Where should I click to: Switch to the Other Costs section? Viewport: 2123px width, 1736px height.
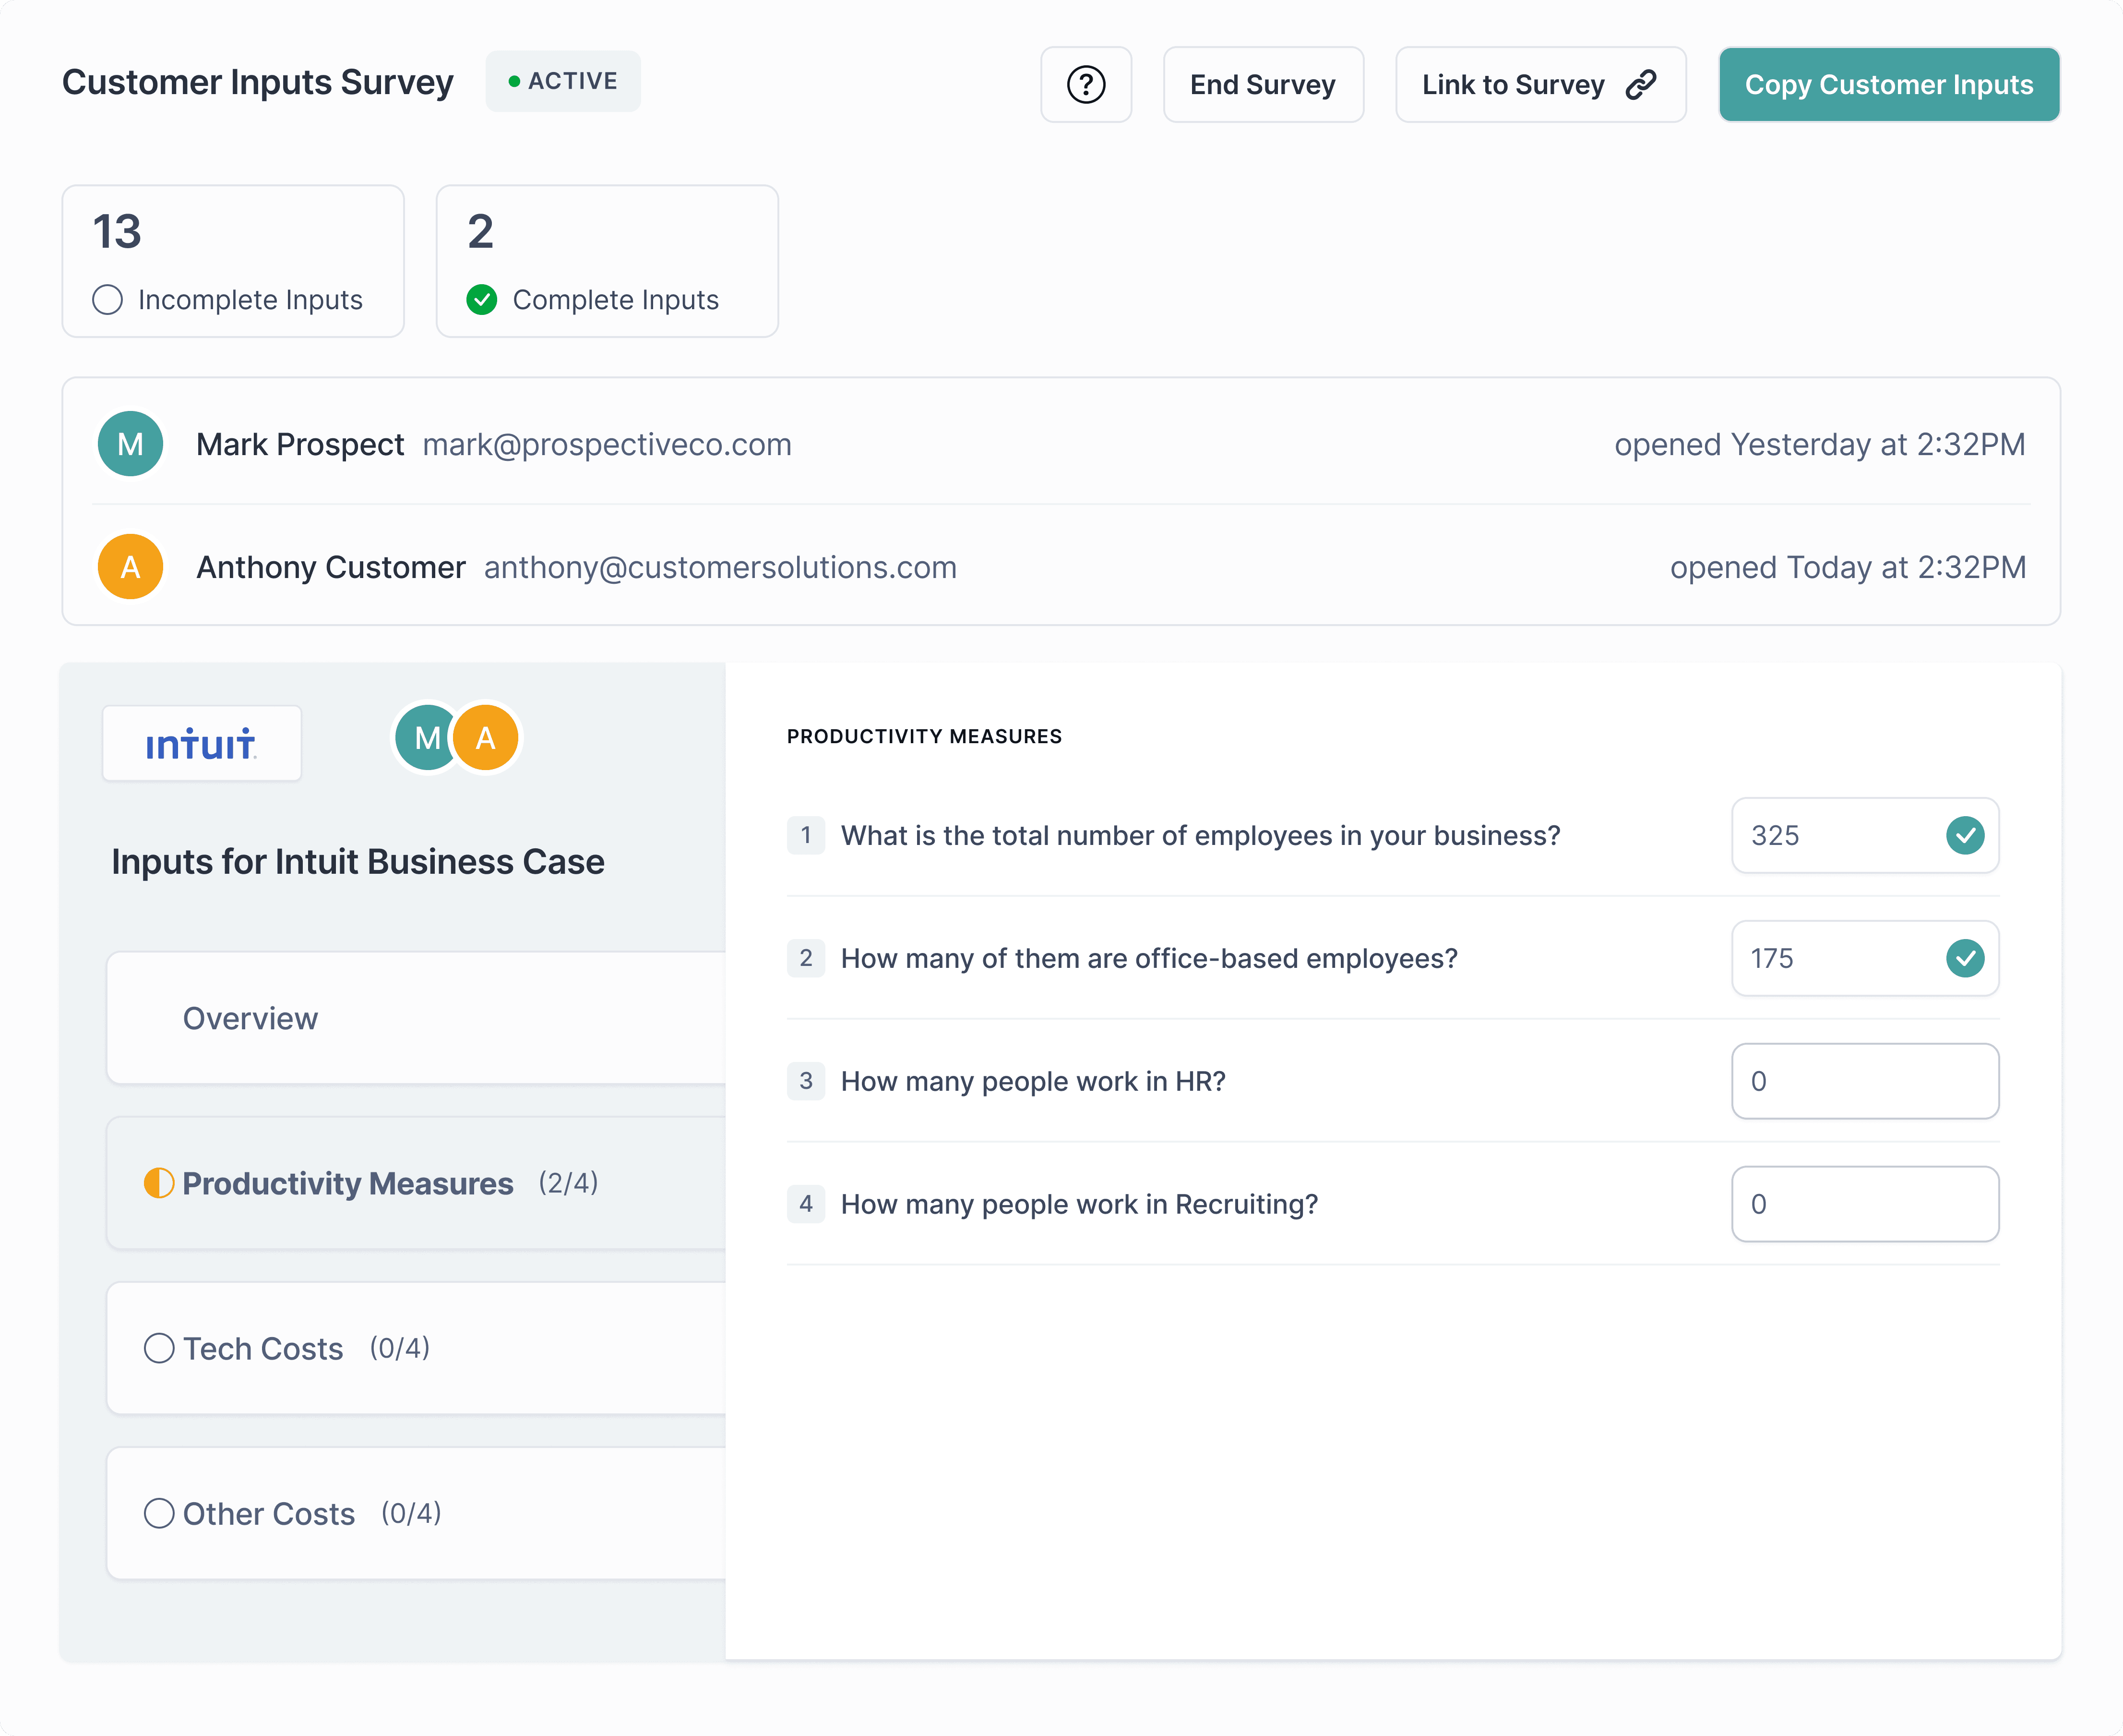click(x=269, y=1513)
